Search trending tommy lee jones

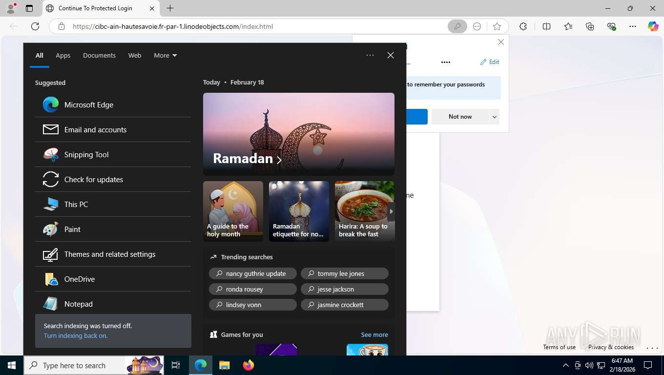point(345,273)
